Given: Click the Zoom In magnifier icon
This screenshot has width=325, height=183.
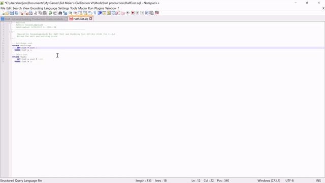Looking at the screenshot, I should tap(70, 13).
